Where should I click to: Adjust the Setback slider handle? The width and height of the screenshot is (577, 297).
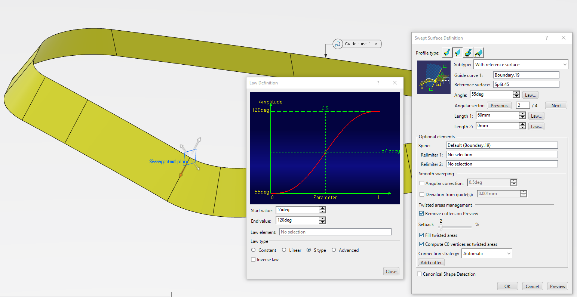tap(441, 227)
